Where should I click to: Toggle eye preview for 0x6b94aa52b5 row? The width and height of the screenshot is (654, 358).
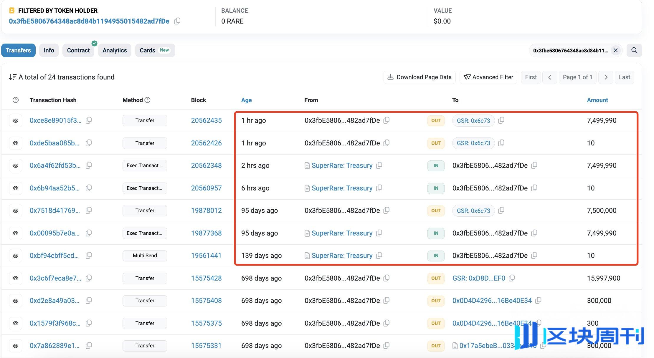coord(16,188)
